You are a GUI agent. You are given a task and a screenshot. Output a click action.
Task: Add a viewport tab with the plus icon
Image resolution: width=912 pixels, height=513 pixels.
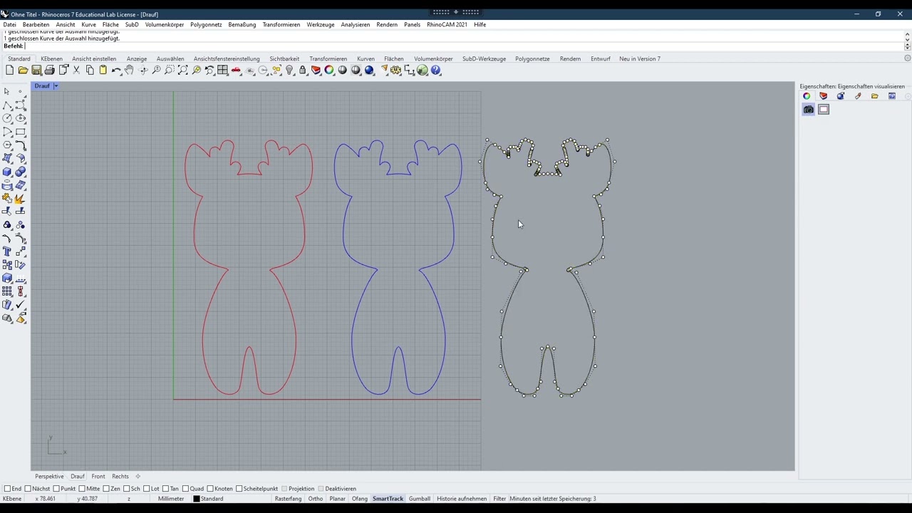138,476
